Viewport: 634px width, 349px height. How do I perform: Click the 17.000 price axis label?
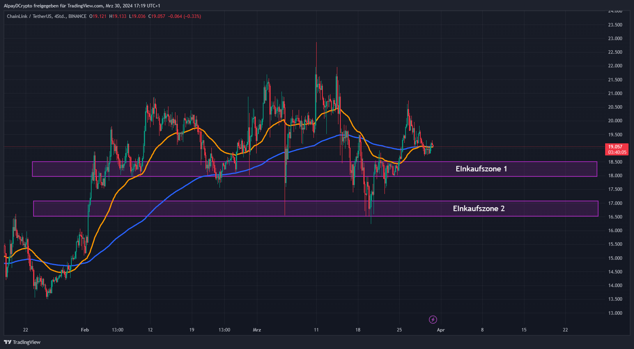pyautogui.click(x=615, y=203)
